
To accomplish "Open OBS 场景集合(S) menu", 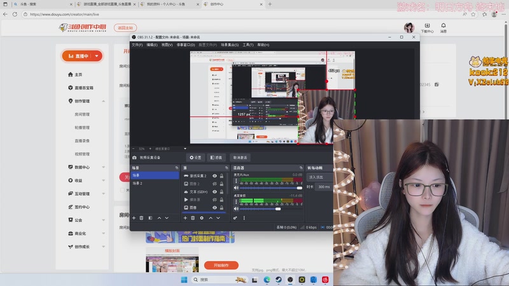I will click(x=230, y=44).
